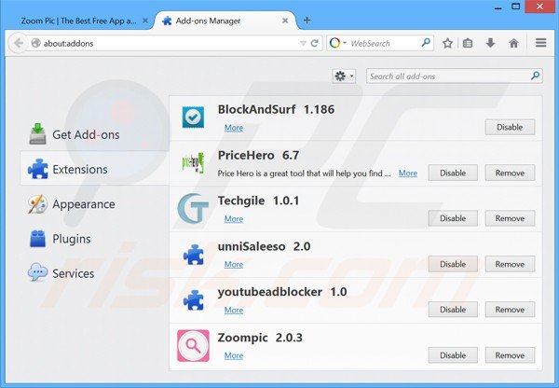Select the PriceHero 6.7 title

(x=258, y=155)
